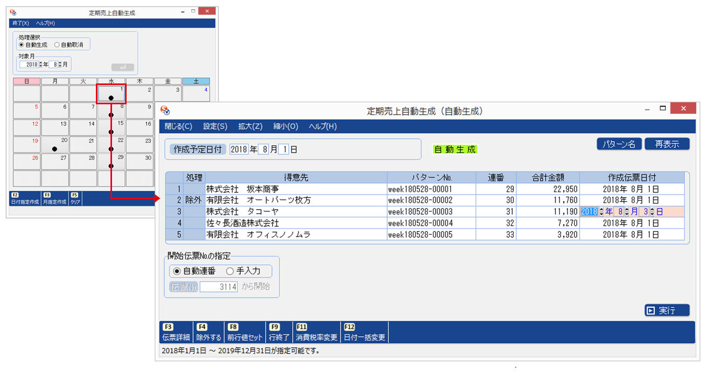Click the F4 除外する function button
The height and width of the screenshot is (377, 705).
pos(208,332)
